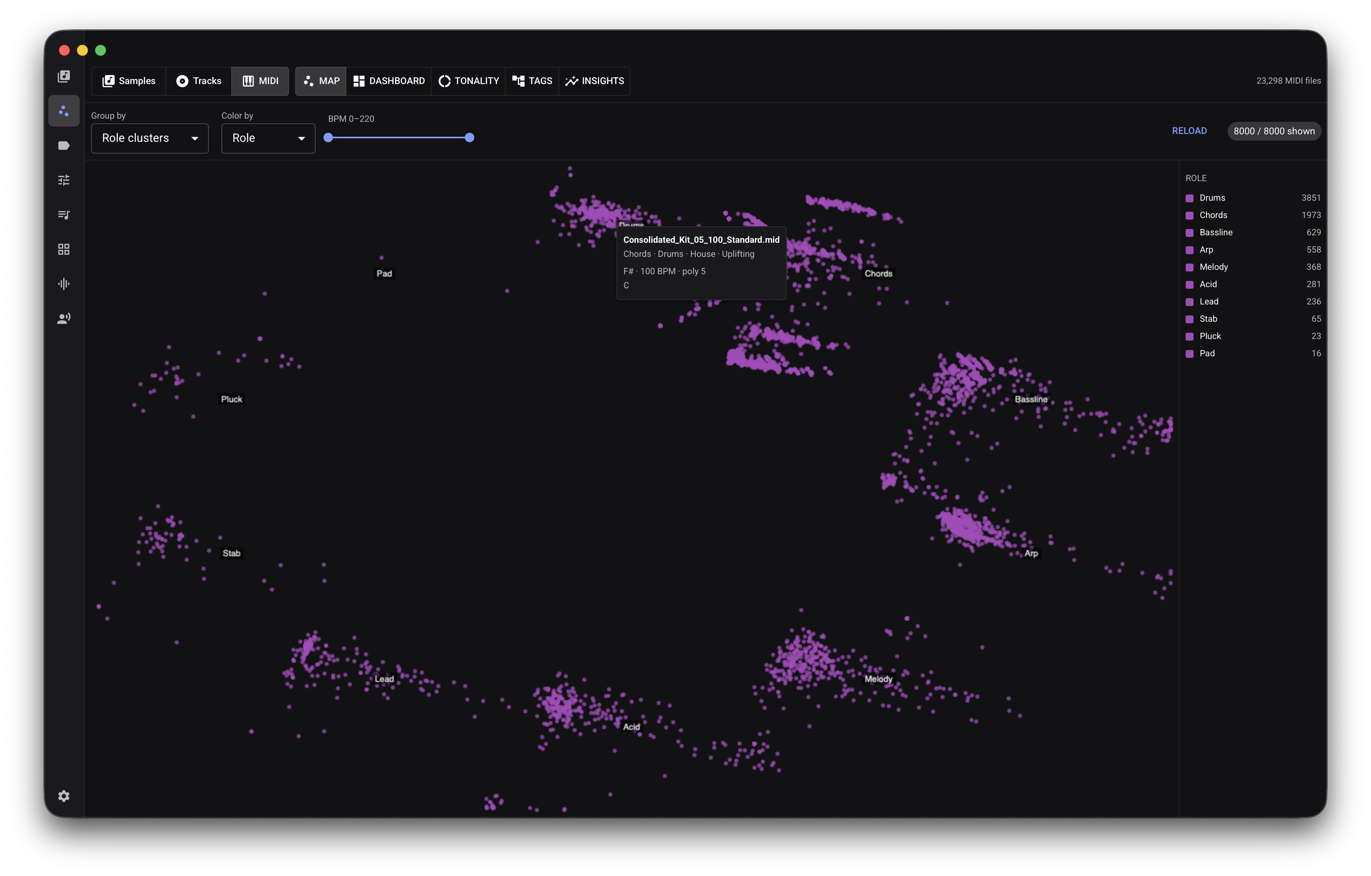Click the Pad cluster label on map

click(x=384, y=274)
